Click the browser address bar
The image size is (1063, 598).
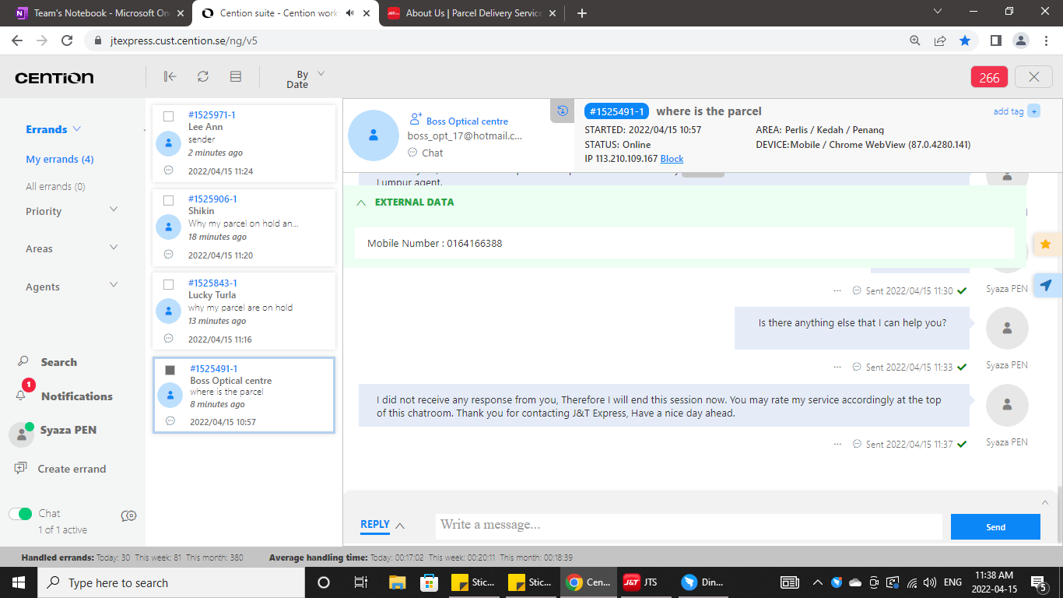[x=498, y=40]
